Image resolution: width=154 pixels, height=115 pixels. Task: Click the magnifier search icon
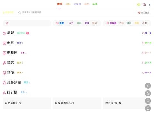[19, 13]
